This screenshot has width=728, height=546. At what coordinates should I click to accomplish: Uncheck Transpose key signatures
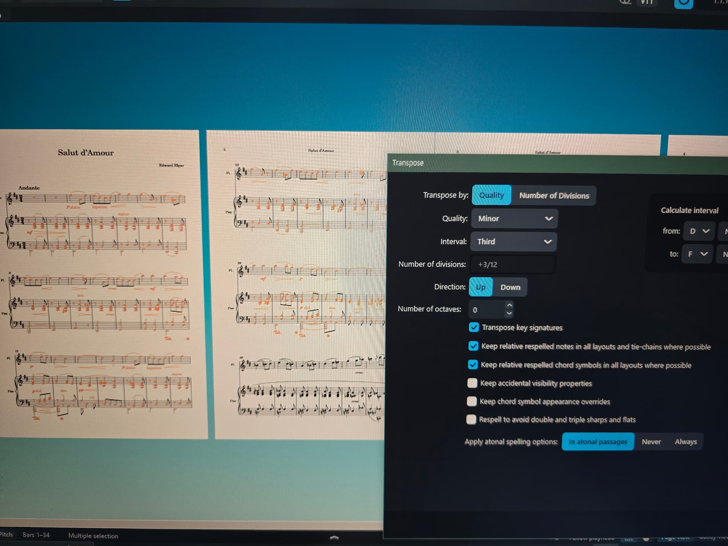[474, 327]
